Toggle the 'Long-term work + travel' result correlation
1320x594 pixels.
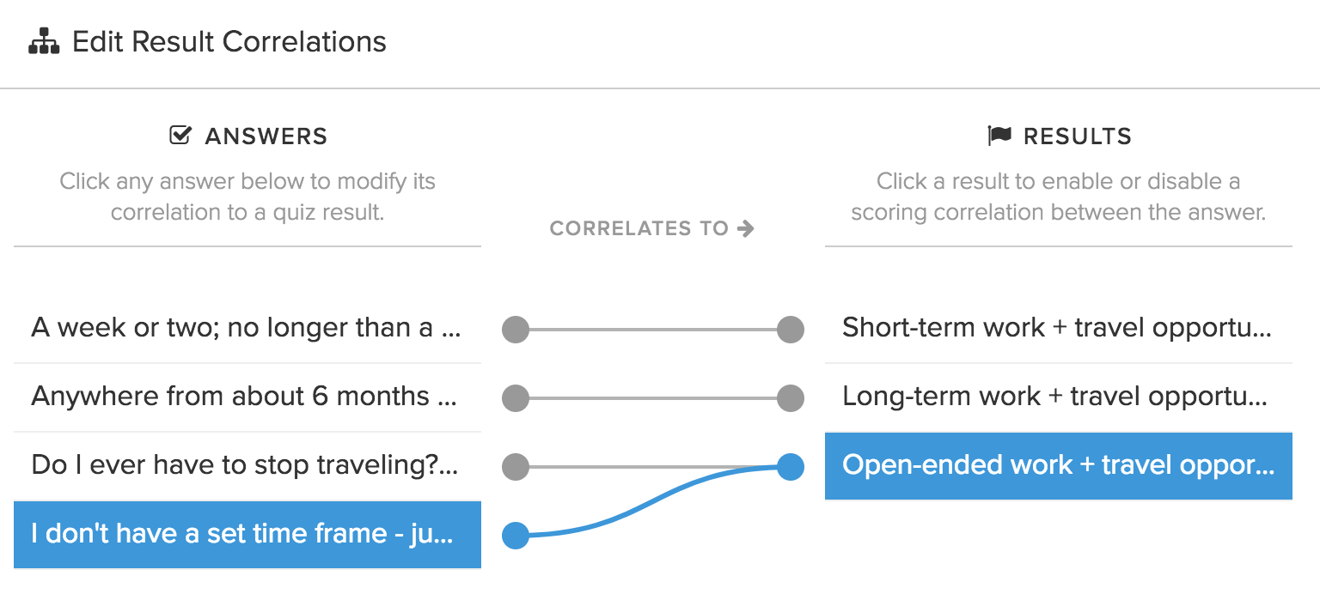(1059, 397)
